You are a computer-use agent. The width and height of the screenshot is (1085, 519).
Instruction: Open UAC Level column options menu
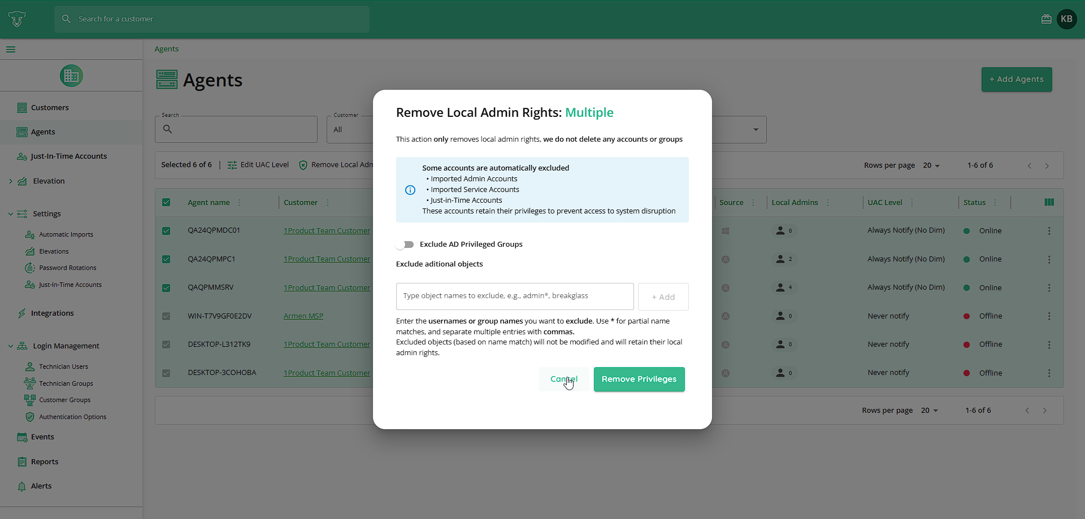click(912, 203)
